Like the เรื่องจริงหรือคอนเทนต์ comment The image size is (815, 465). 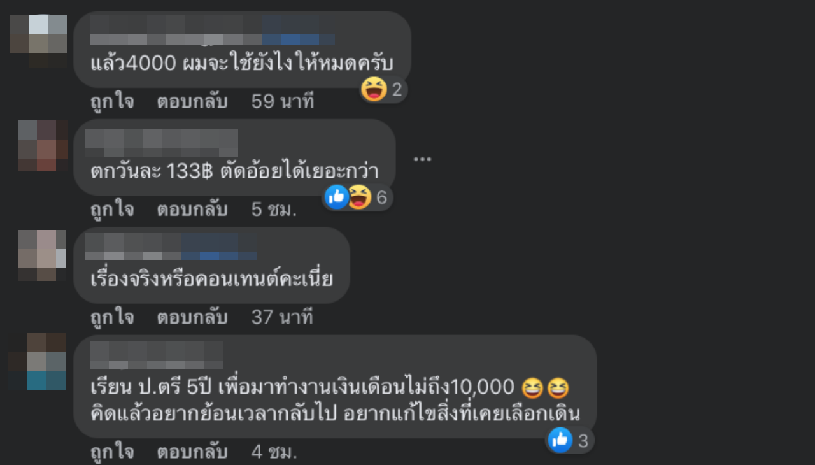(112, 317)
